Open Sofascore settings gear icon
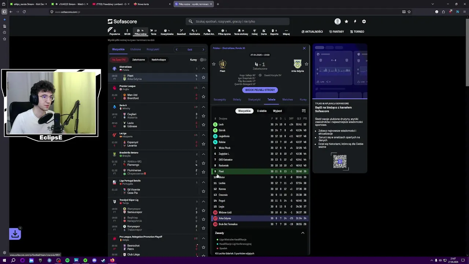469x264 pixels. click(364, 22)
